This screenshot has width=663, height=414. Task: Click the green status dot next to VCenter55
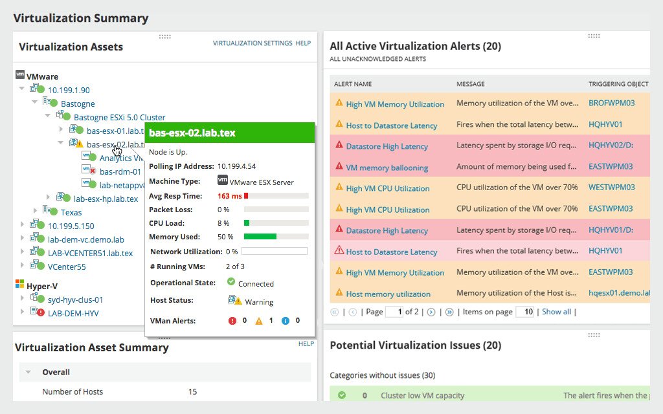tap(41, 265)
